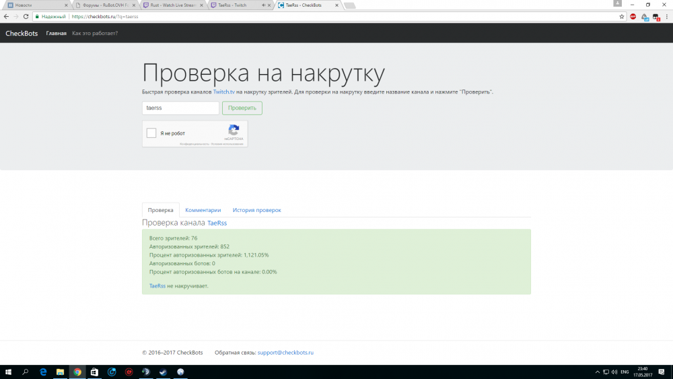Viewport: 673px width, 379px height.
Task: Expand the hidden system tray icons chevron
Action: (598, 372)
